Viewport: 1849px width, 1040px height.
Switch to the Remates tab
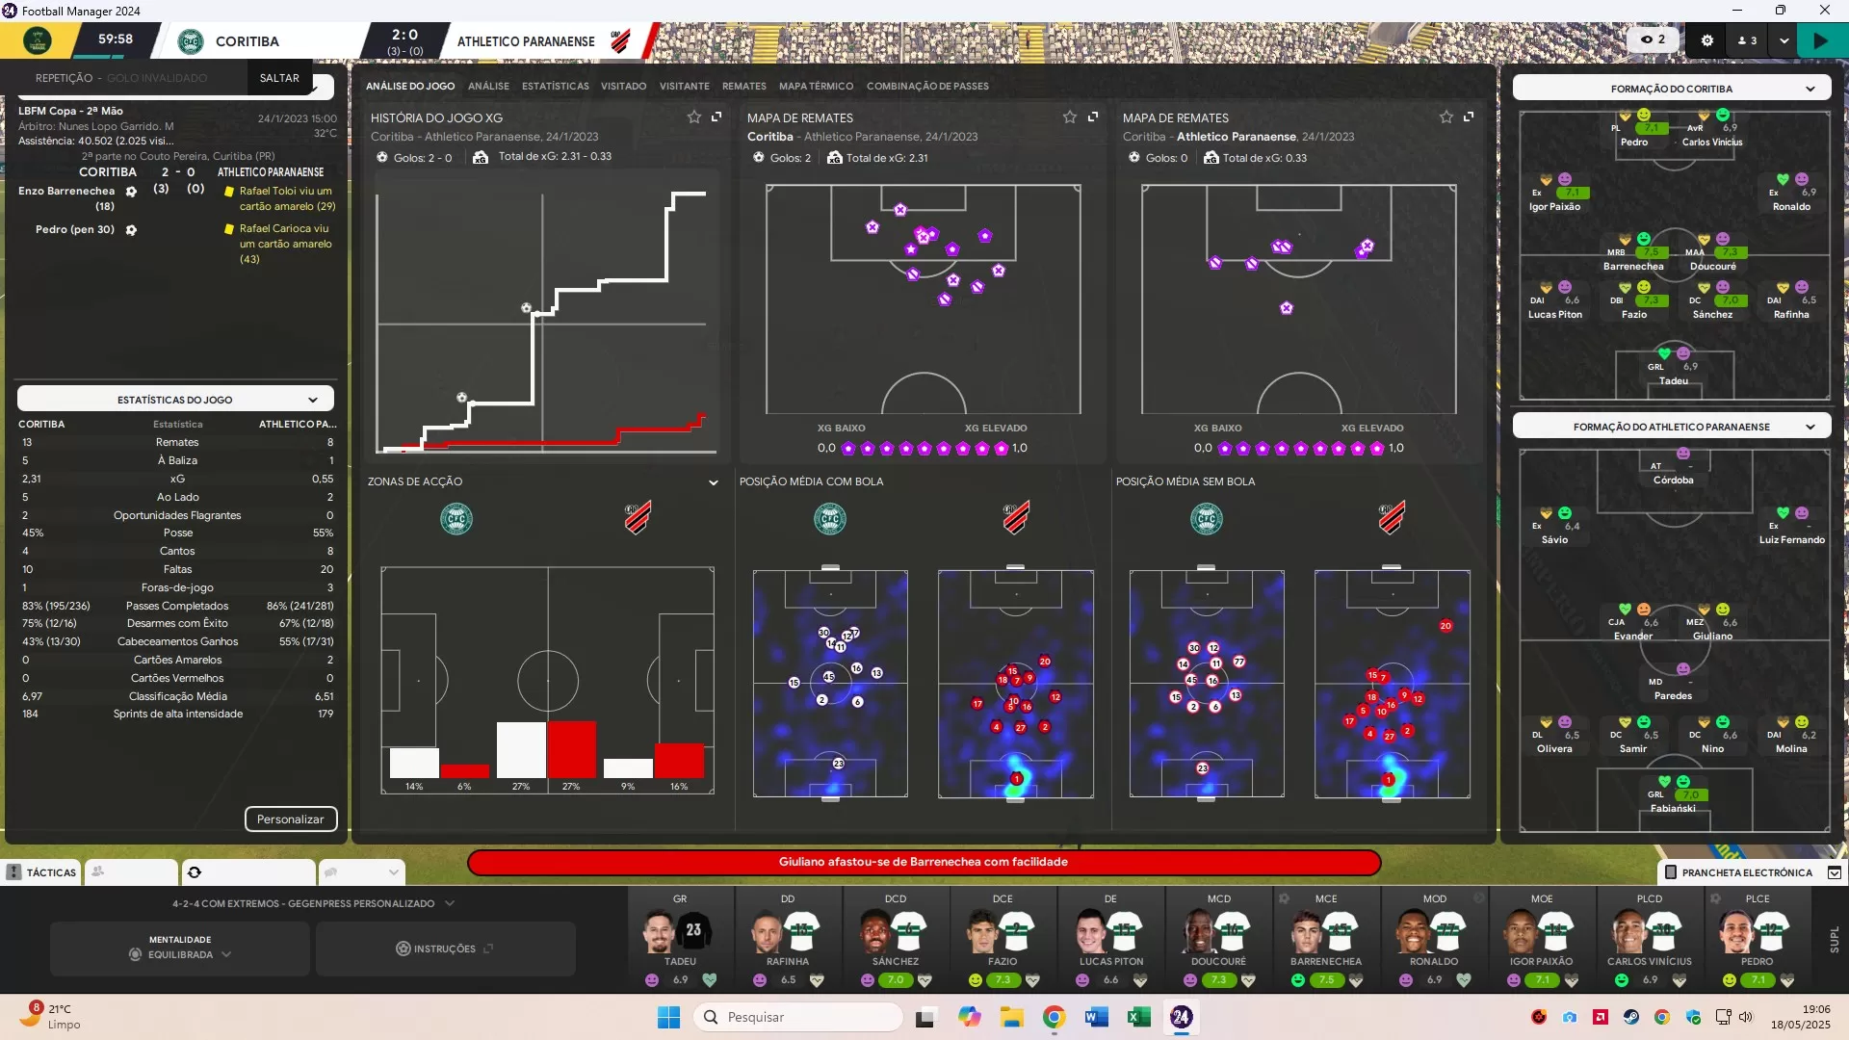(743, 87)
